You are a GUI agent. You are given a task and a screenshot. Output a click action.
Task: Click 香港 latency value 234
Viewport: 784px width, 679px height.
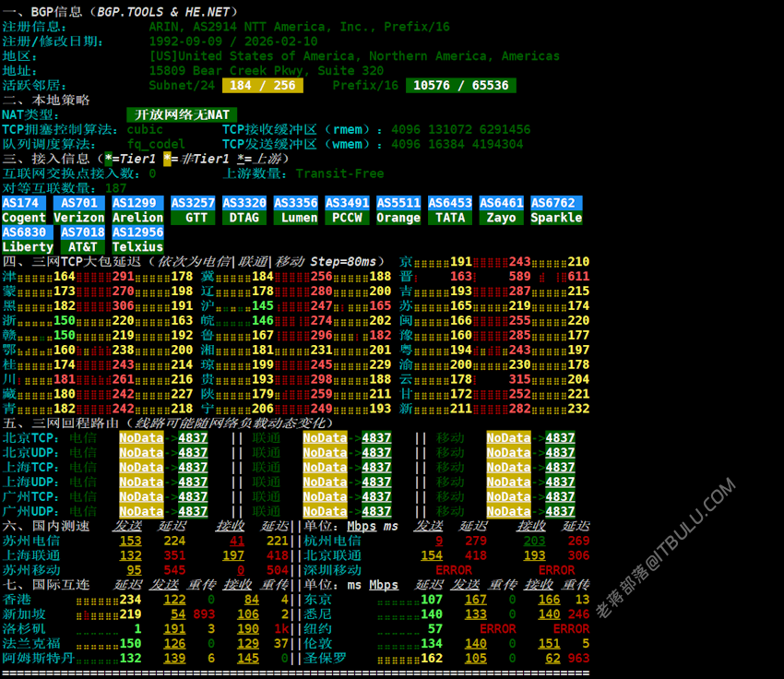pyautogui.click(x=130, y=600)
